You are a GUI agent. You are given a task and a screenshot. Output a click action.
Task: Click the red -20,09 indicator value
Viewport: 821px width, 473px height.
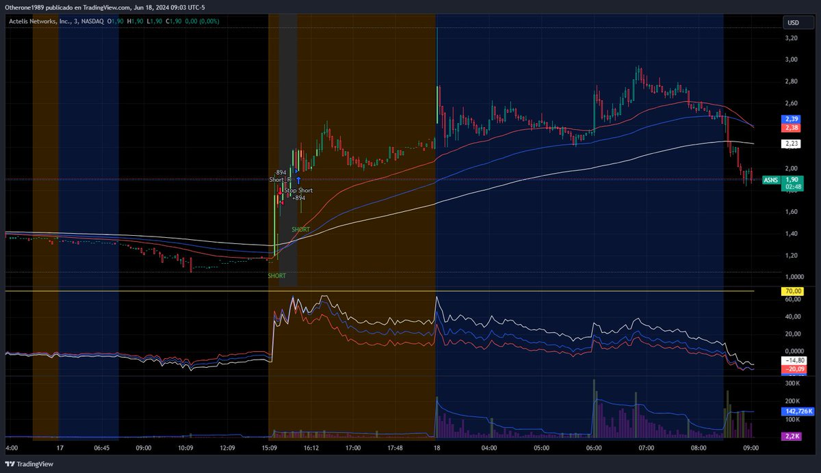pyautogui.click(x=794, y=369)
